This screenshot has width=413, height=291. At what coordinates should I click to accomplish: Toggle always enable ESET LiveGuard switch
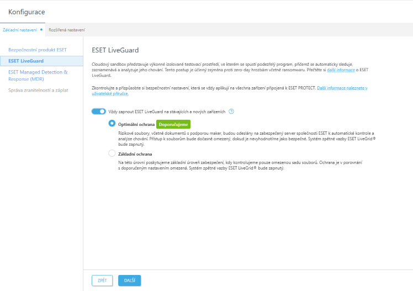[x=98, y=112]
